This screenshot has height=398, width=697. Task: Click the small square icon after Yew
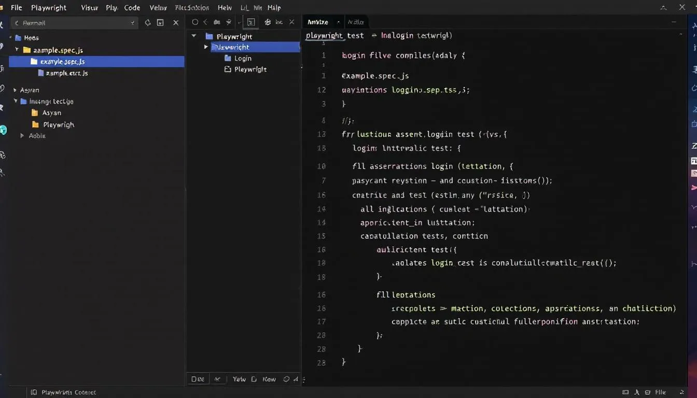[x=254, y=379]
